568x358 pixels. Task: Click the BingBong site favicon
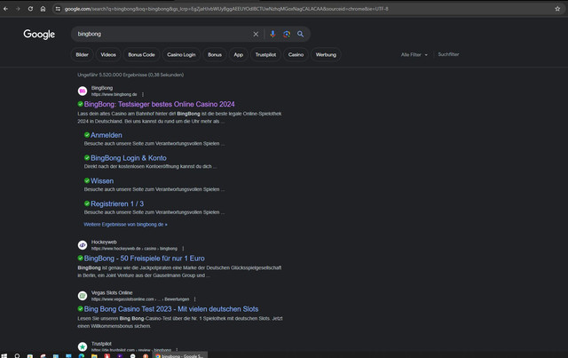(83, 91)
